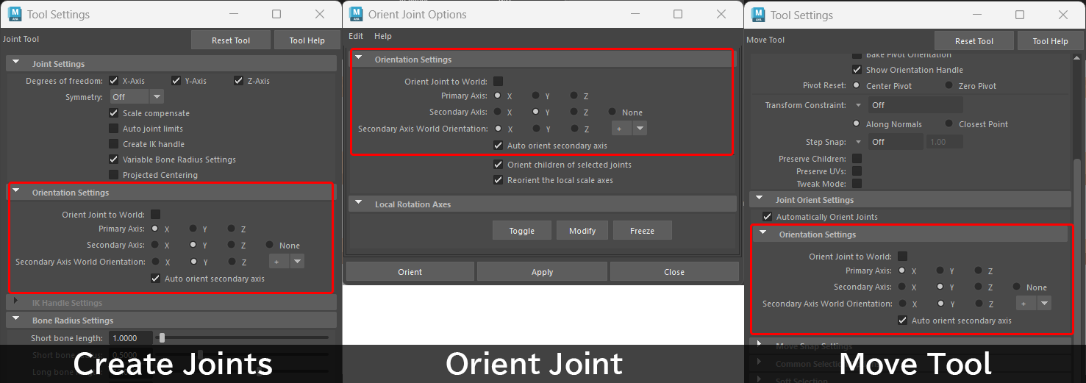Collapse Joint Settings section arrow

15,64
